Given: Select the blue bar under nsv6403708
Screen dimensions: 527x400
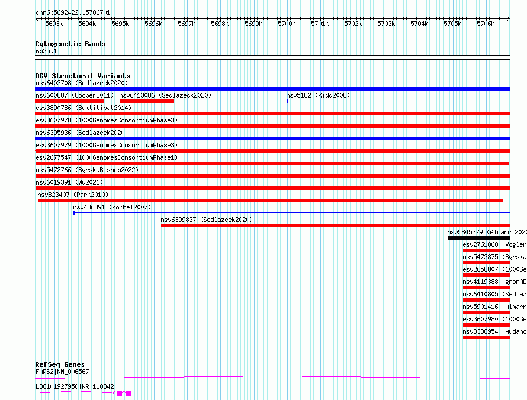Looking at the screenshot, I should (272, 89).
